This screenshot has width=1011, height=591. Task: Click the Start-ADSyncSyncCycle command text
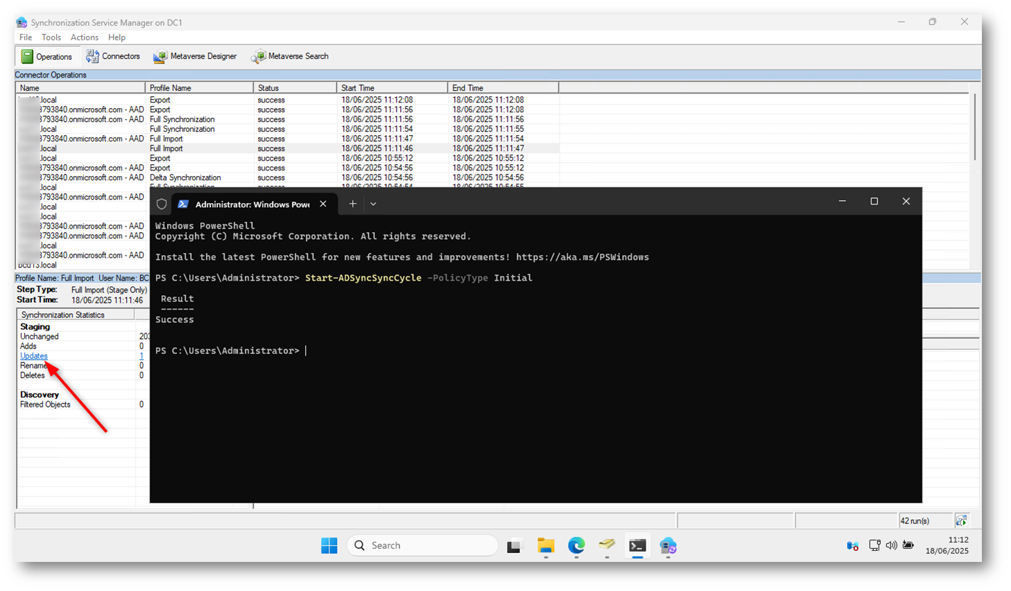click(363, 278)
